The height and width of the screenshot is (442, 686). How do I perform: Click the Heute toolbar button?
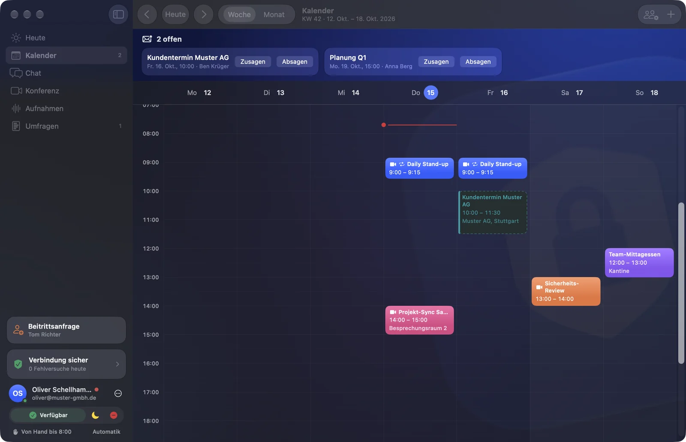pos(175,15)
